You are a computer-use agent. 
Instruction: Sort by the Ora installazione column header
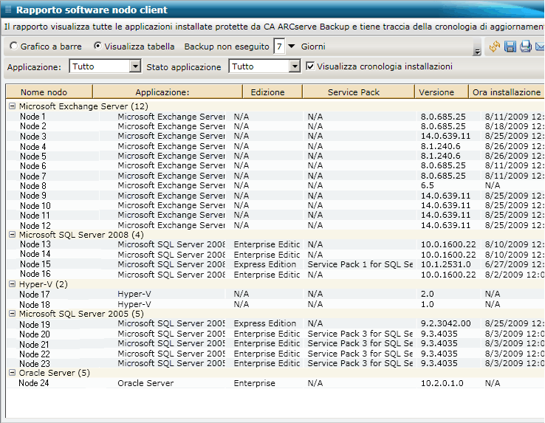[507, 92]
